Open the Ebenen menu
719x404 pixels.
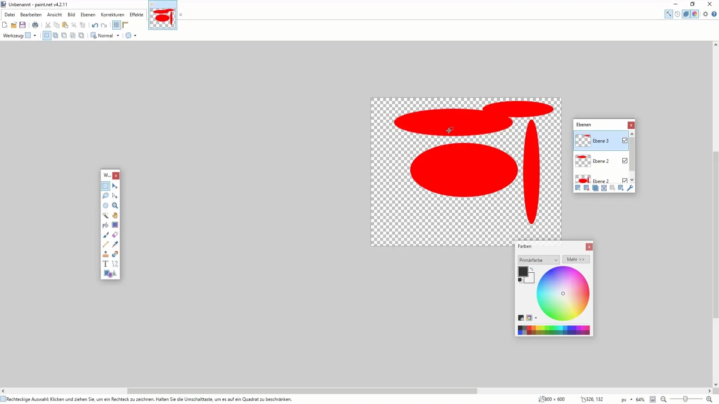(88, 15)
